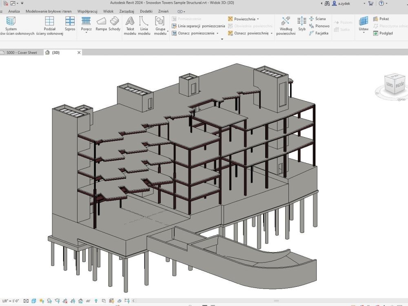Toggle the Lock 3D View house icon
408x306 pixels.
pyautogui.click(x=81, y=301)
